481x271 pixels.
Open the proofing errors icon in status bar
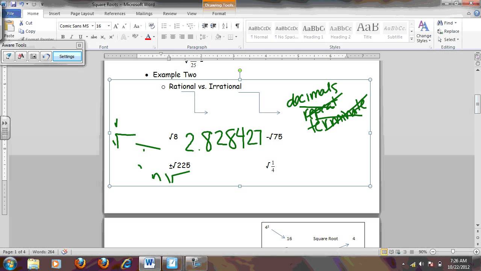tap(64, 252)
